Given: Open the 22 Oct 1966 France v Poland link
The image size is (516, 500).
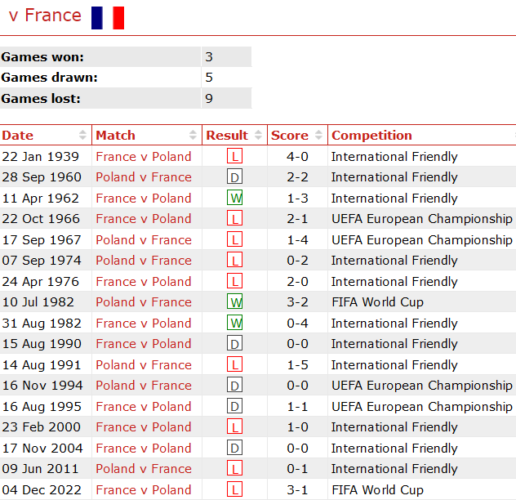Looking at the screenshot, I should [144, 219].
